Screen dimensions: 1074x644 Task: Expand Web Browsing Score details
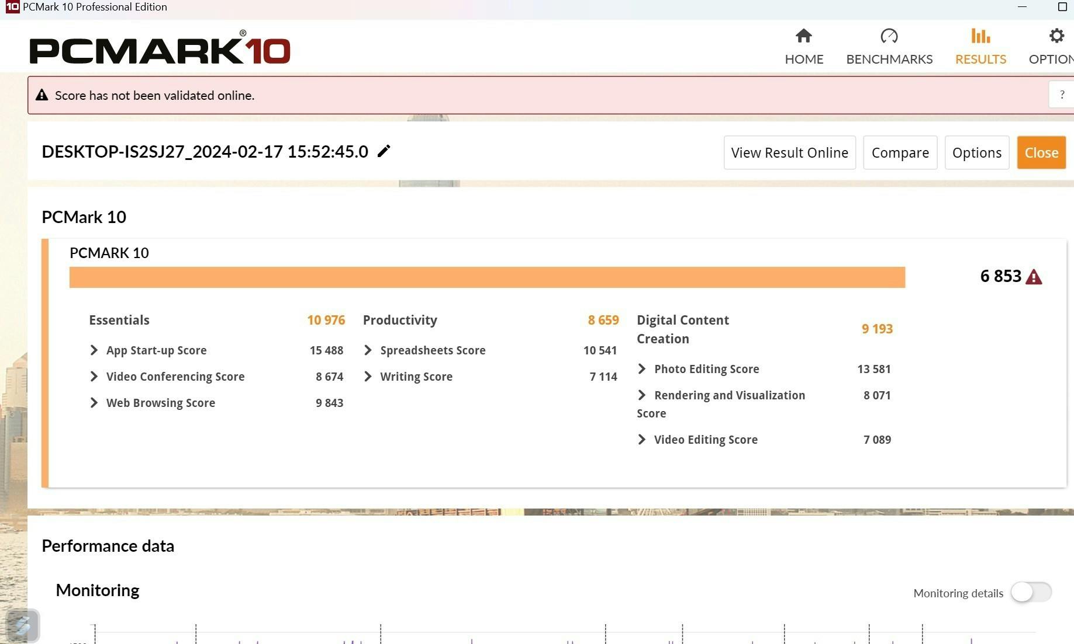(94, 403)
